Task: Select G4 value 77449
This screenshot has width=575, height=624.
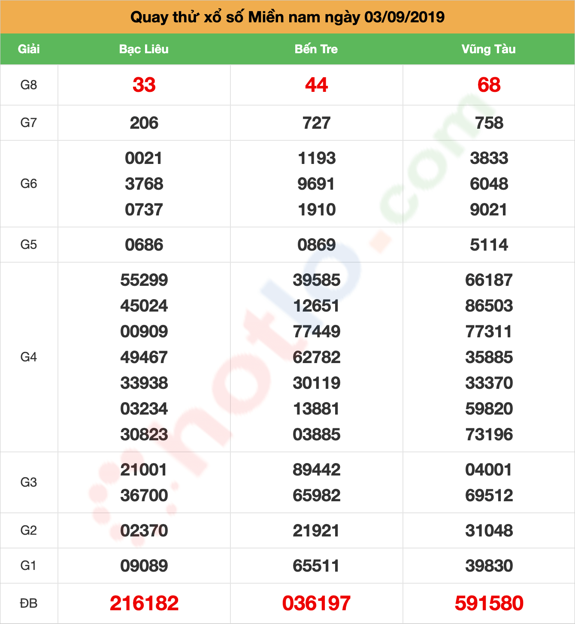Action: pos(317,332)
